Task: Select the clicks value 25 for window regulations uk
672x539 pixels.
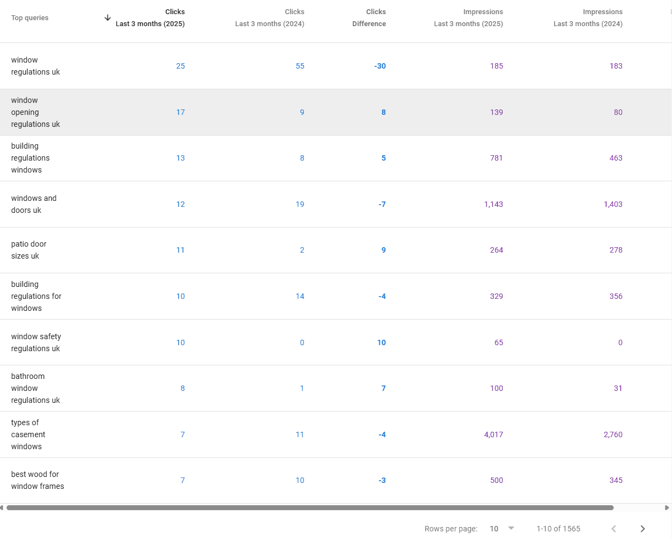Action: pyautogui.click(x=180, y=66)
